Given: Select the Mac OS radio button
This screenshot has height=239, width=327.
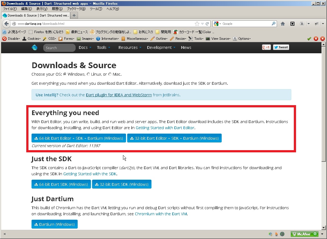Looking at the screenshot, I should 110,74.
